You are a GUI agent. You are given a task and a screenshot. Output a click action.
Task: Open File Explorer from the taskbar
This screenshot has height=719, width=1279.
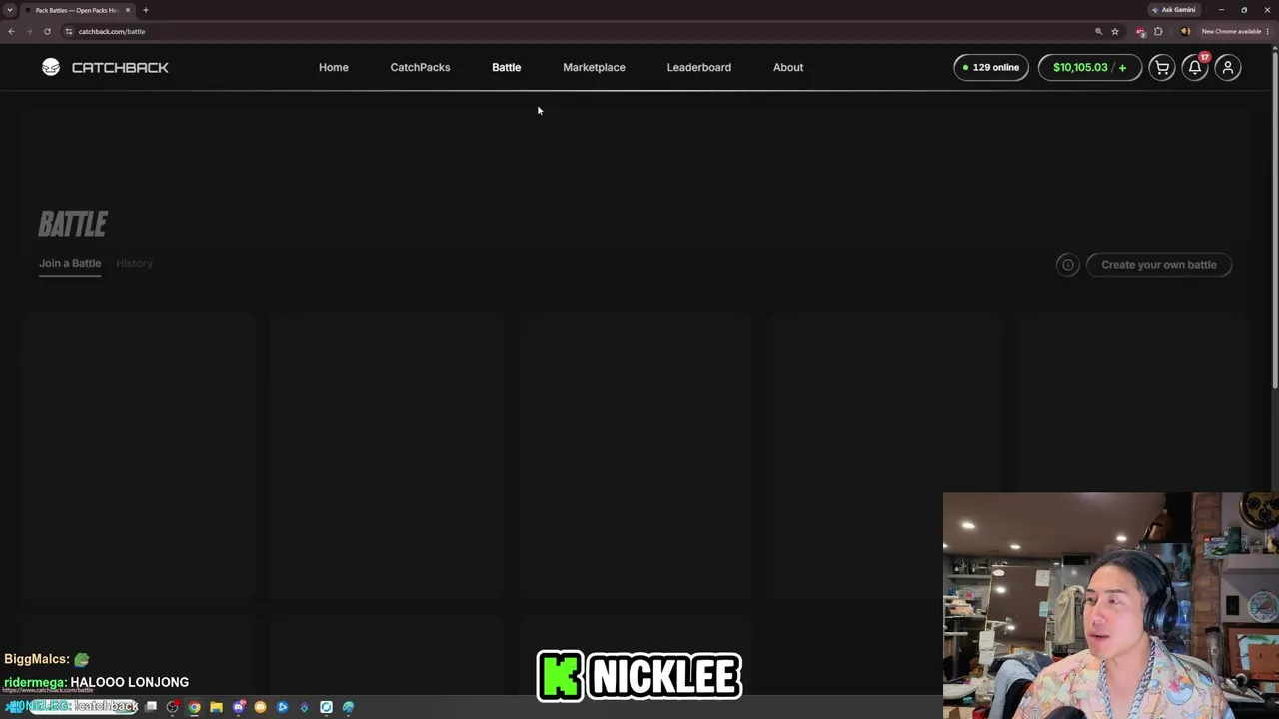(x=216, y=707)
